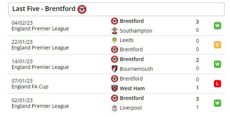Click the Brentford crest in the header
Image resolution: width=230 pixels, height=117 pixels.
82,9
